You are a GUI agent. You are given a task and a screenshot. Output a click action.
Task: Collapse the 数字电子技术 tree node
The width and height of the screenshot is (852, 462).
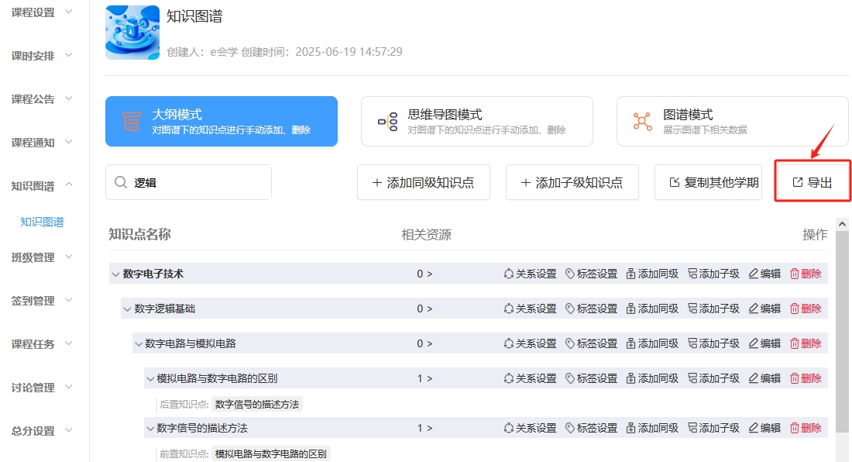[115, 274]
